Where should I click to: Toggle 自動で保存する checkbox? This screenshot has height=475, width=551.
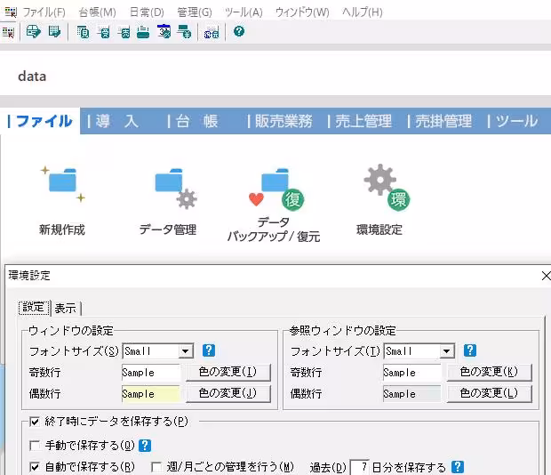35,467
